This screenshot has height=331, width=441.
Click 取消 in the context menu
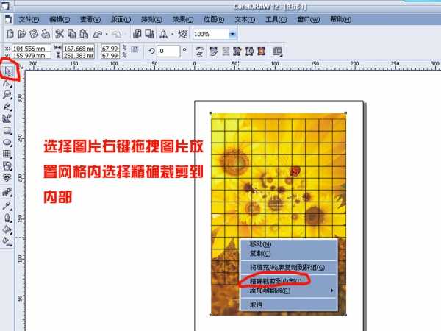coord(256,304)
